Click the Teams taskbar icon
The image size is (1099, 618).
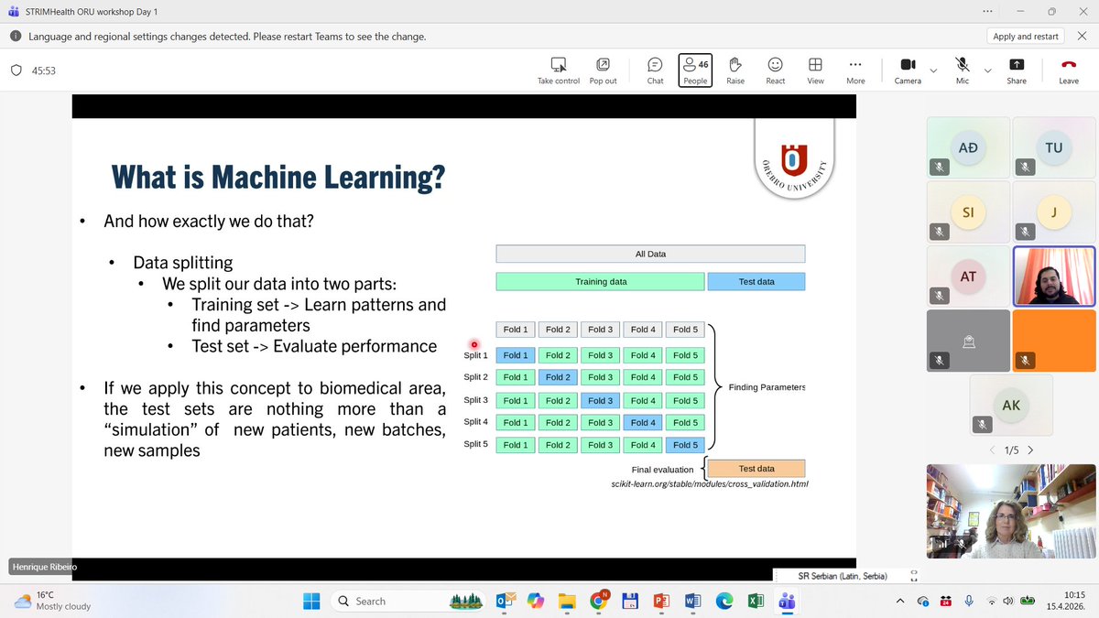(x=786, y=601)
